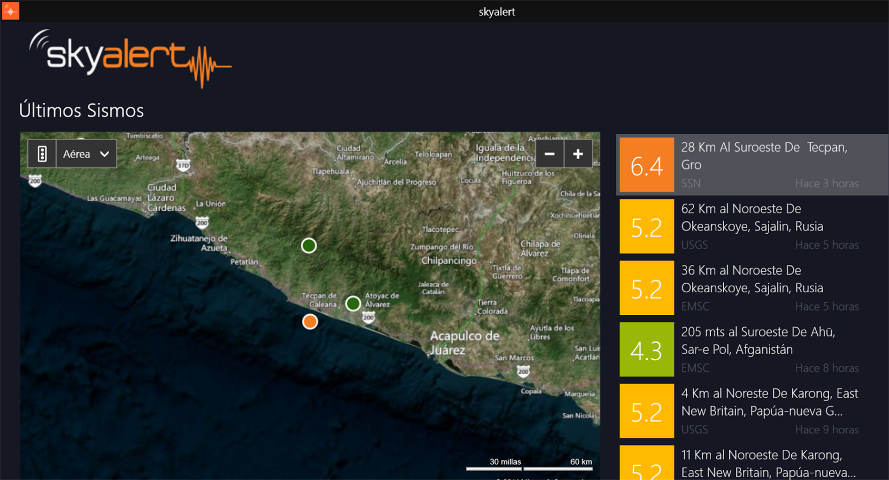Click the skyalert logo header
This screenshot has height=480, width=889.
(130, 58)
